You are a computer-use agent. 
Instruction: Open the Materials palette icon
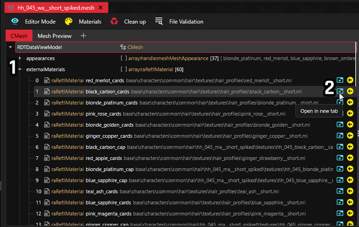coord(69,21)
